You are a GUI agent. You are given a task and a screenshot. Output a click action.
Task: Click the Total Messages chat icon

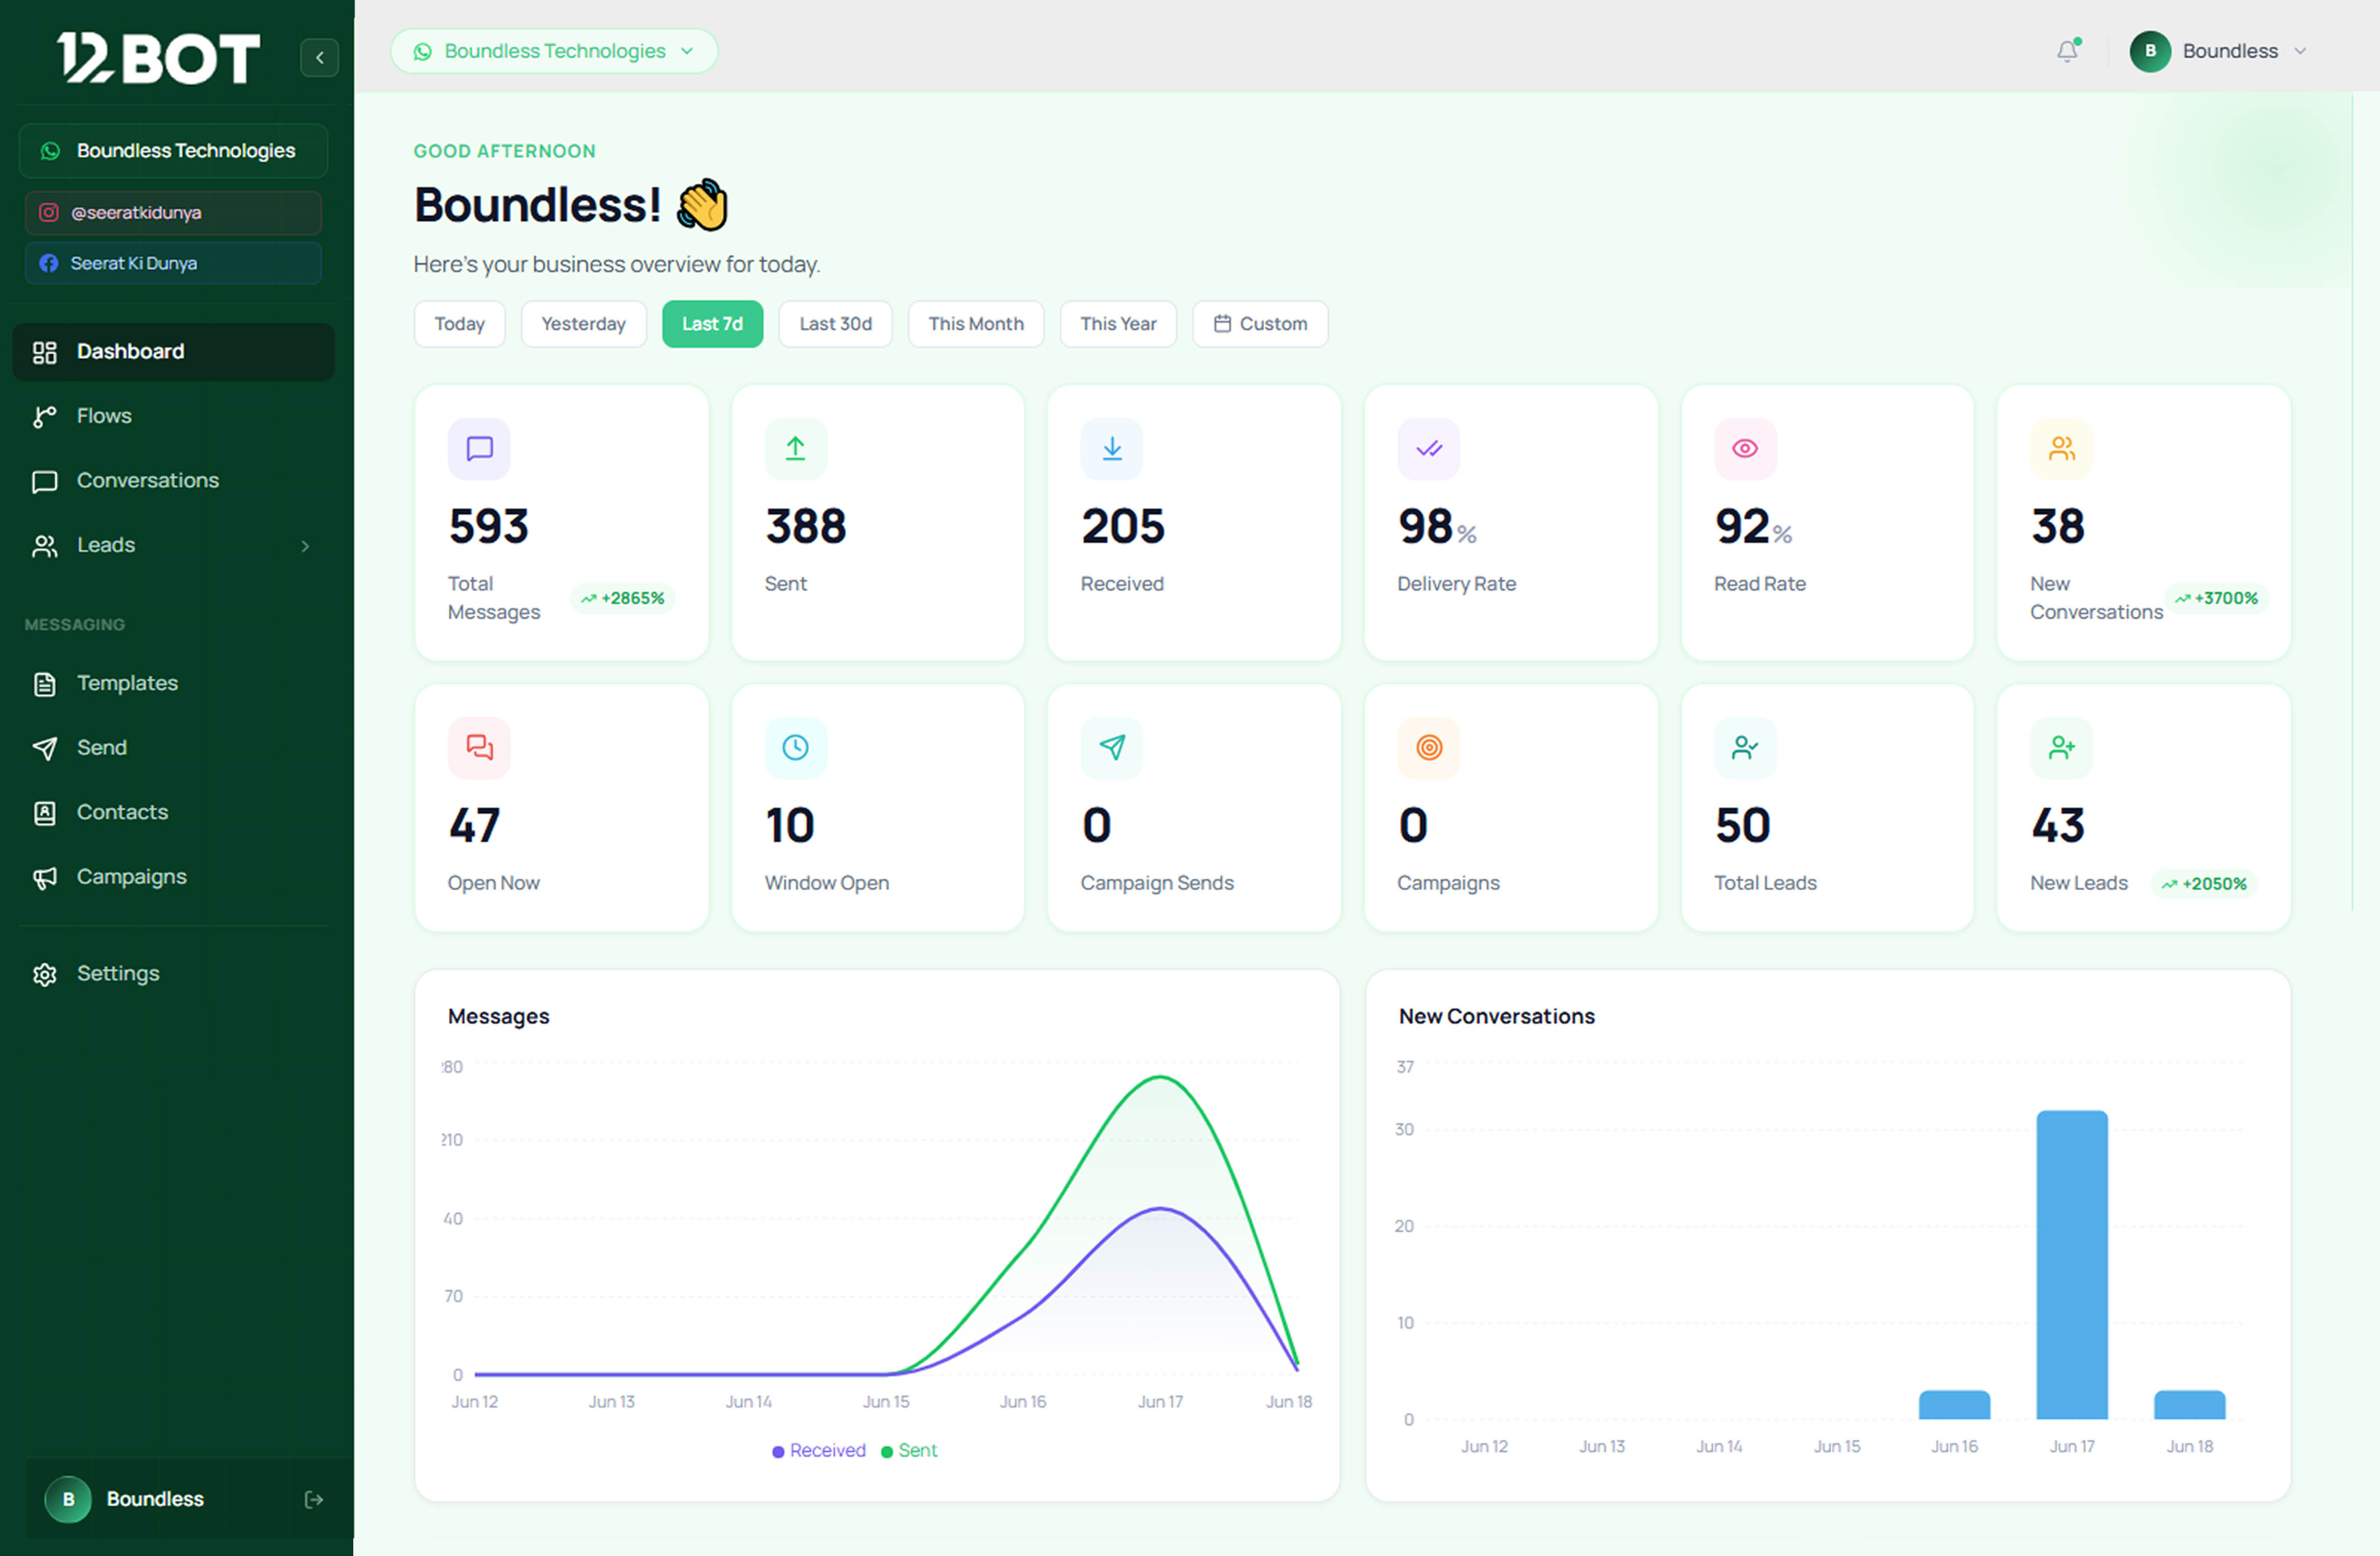click(x=479, y=448)
